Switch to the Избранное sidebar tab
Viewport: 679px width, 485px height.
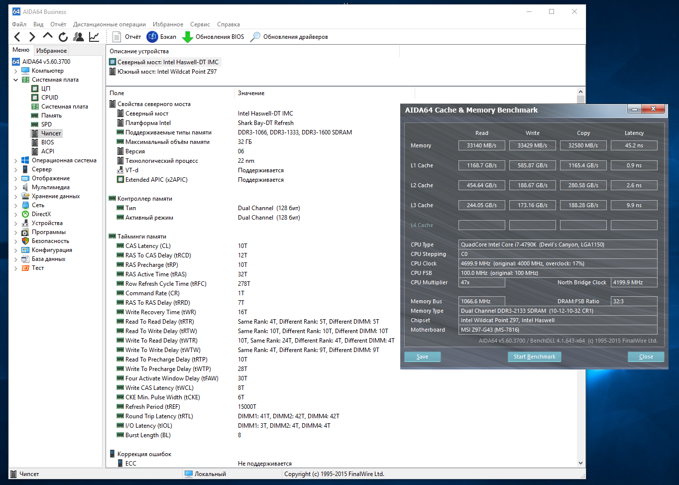pos(51,50)
